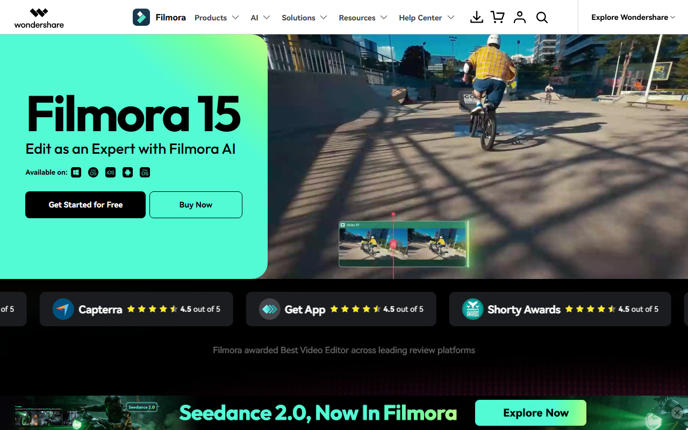Screen dimensions: 688x430
Task: Click 'Filmora awarded Best Video Editor' caption
Action: coord(344,350)
